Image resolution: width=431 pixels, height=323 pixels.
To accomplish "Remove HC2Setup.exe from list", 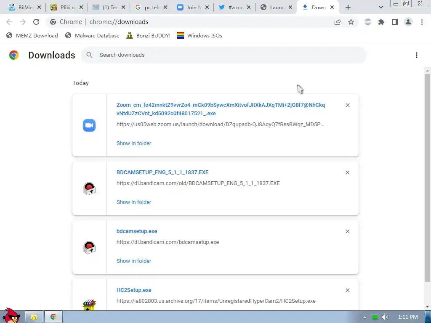I will click(x=347, y=290).
